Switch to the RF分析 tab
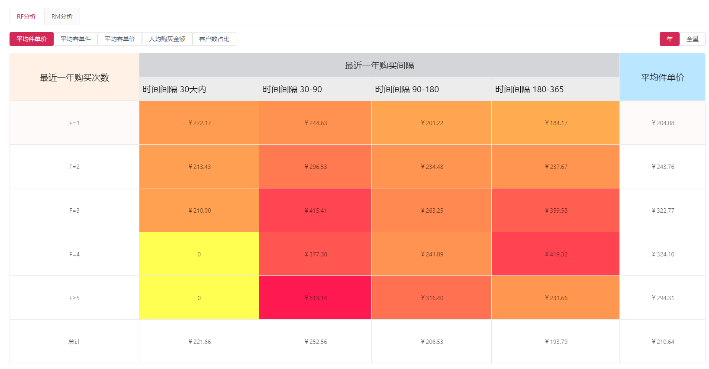This screenshot has height=369, width=709. 26,16
